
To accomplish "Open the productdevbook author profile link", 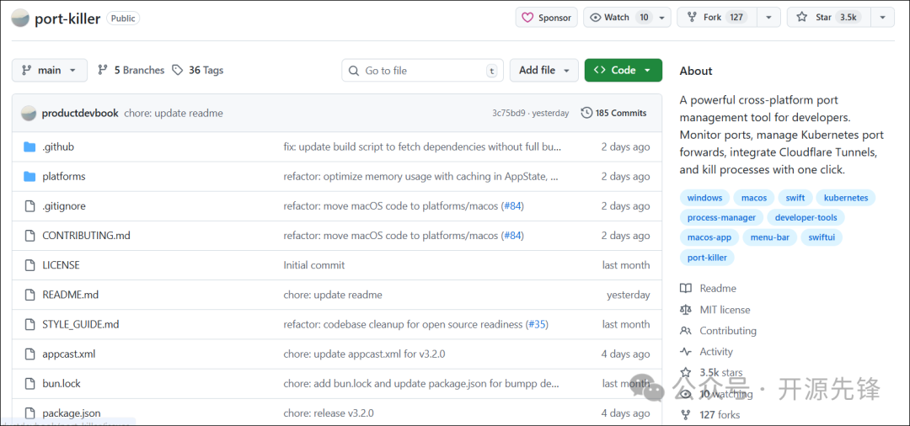I will (80, 113).
